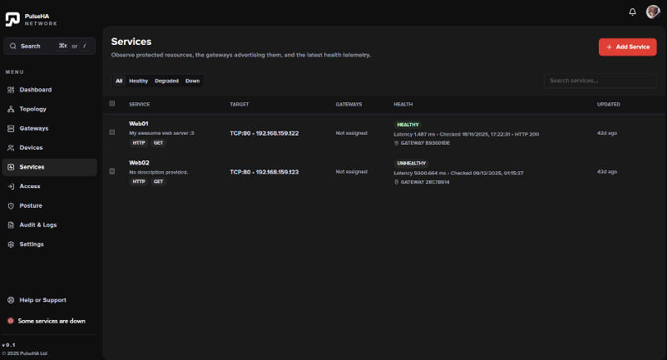667x360 pixels.
Task: Check the Web02 row checkbox
Action: (x=112, y=171)
